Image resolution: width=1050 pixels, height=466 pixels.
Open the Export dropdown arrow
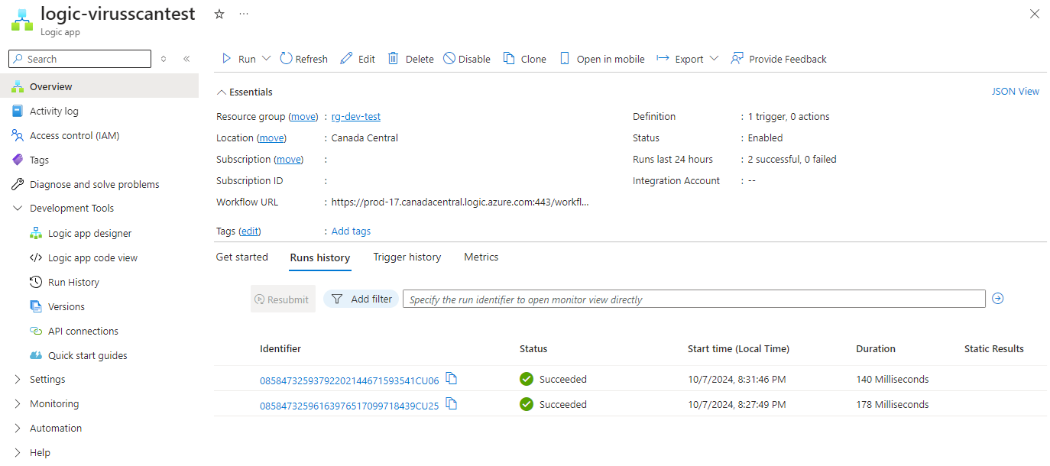click(714, 59)
